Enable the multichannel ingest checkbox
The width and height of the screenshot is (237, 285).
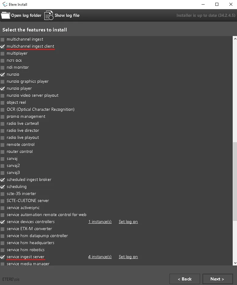point(3,39)
